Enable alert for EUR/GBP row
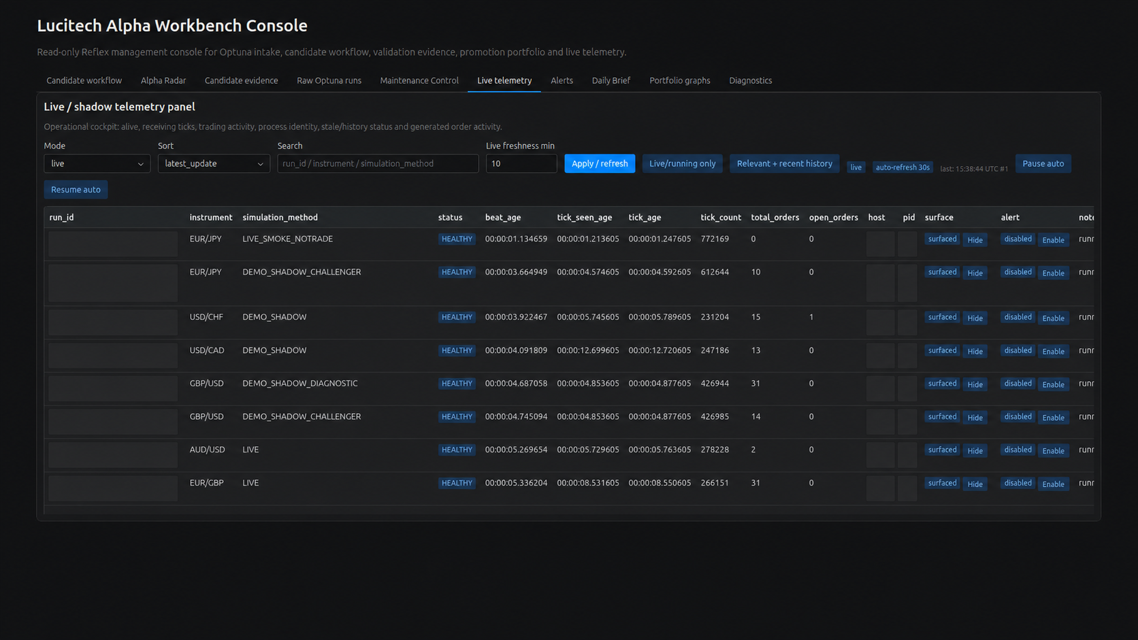 1053,484
